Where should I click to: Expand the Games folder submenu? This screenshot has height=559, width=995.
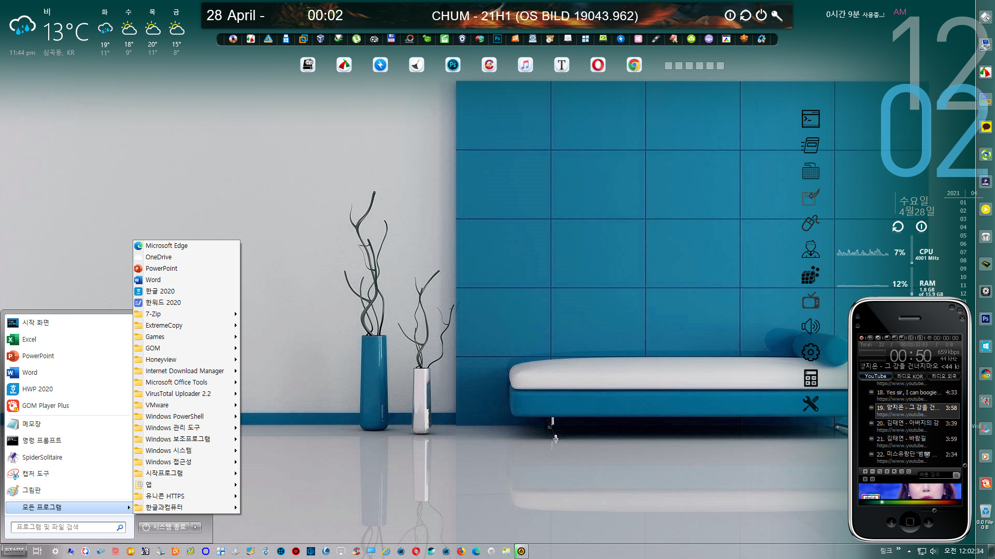(x=186, y=337)
